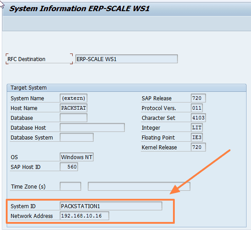251x230 pixels.
Task: Select the System Name field (extern)
Action: [x=74, y=98]
